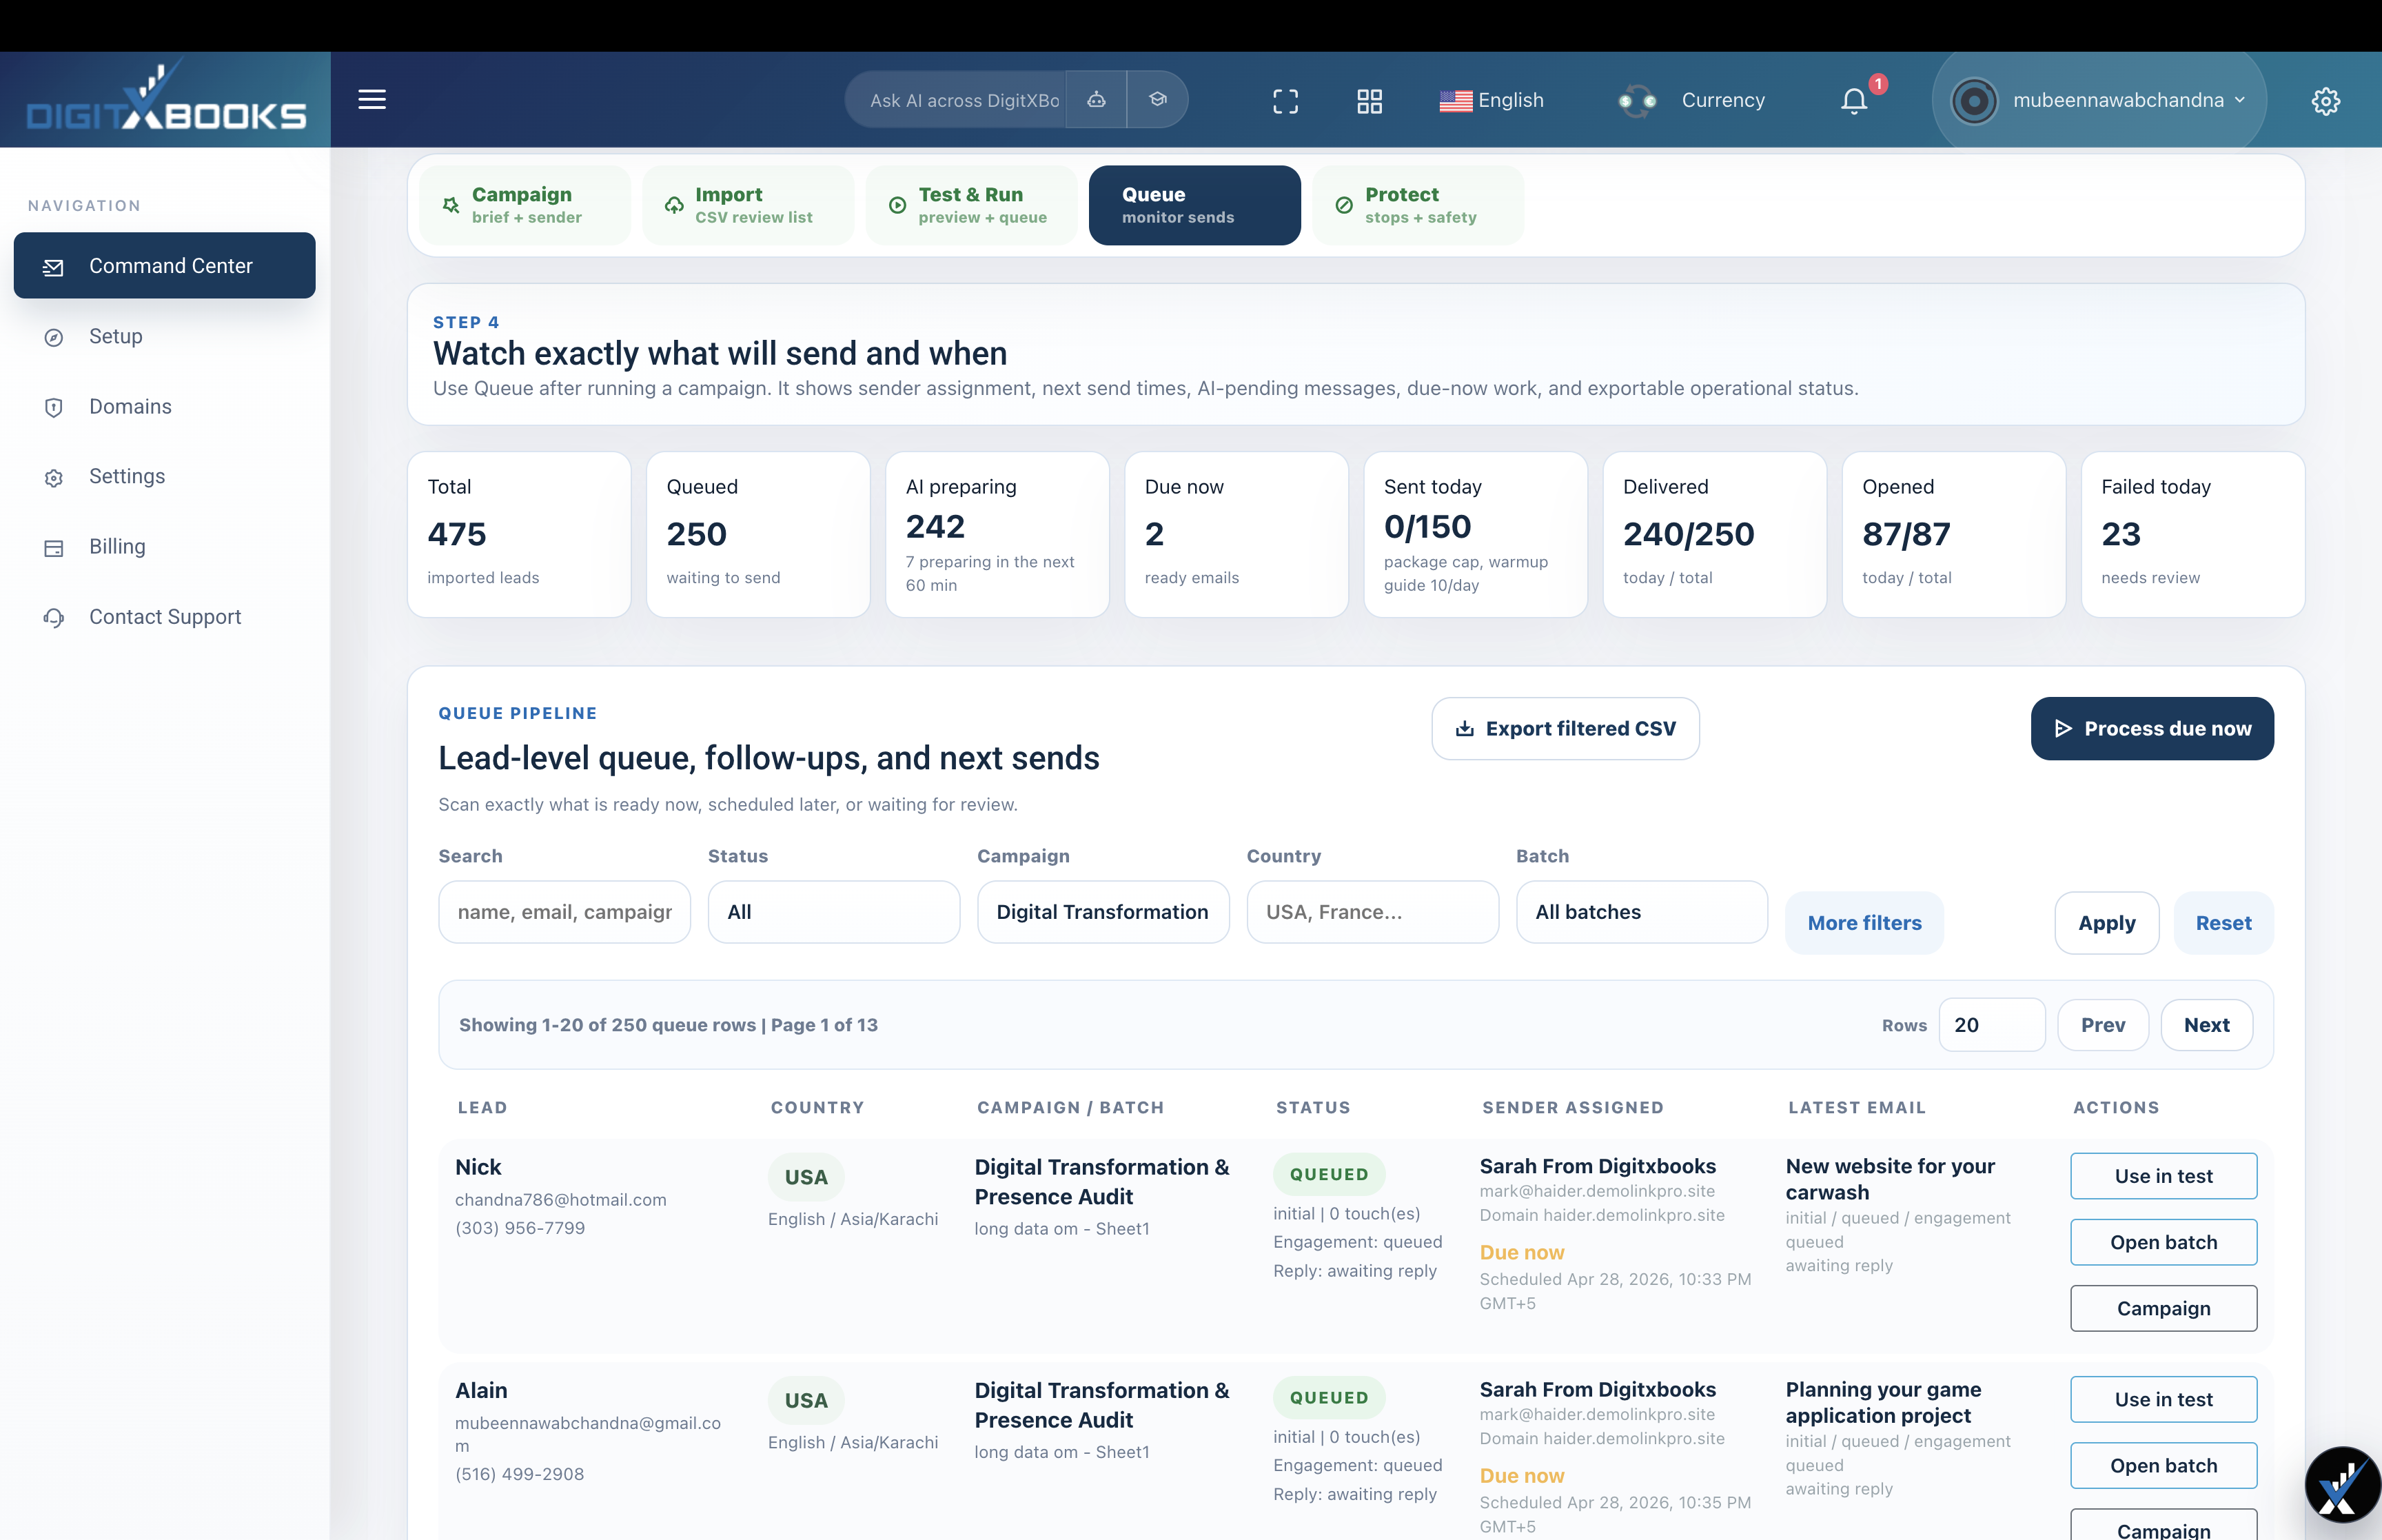2382x1540 pixels.
Task: Open the Status filter dropdown
Action: (x=834, y=912)
